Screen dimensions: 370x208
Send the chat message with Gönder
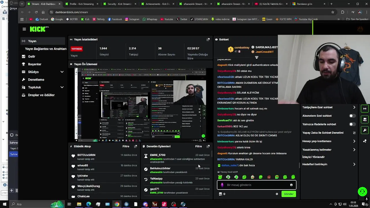[288, 194]
